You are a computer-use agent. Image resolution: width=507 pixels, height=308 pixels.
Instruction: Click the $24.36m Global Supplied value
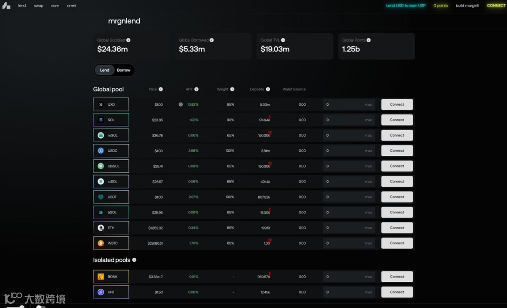click(113, 49)
